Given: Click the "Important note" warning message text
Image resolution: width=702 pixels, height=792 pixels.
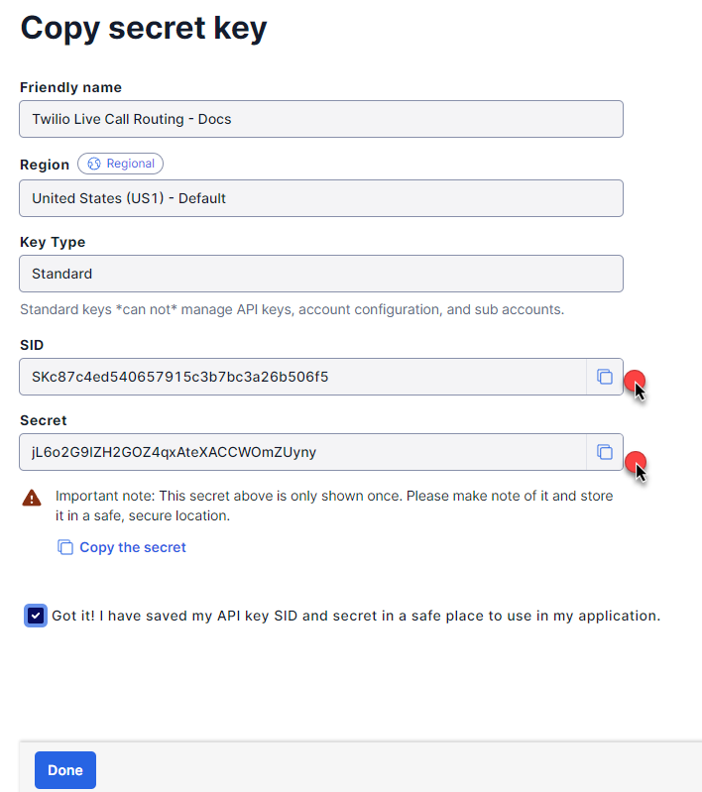Looking at the screenshot, I should tap(333, 506).
